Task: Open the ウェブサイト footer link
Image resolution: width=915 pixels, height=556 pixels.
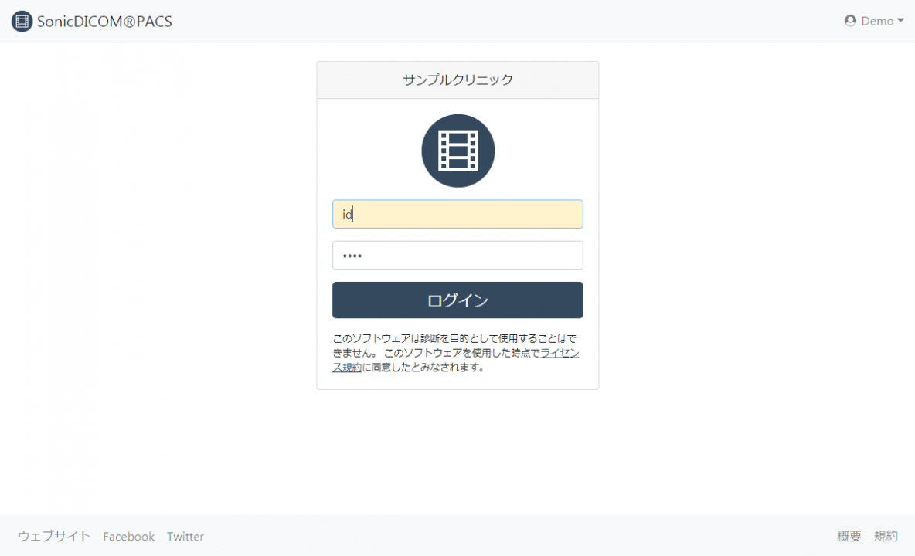Action: coord(54,536)
